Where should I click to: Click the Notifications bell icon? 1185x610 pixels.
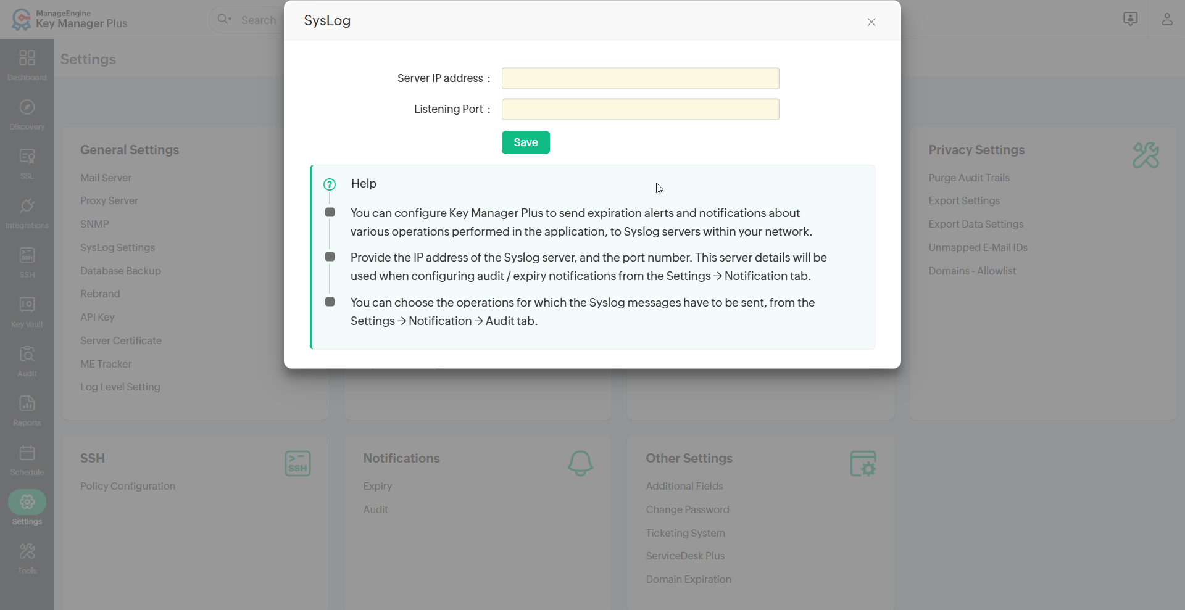click(580, 463)
